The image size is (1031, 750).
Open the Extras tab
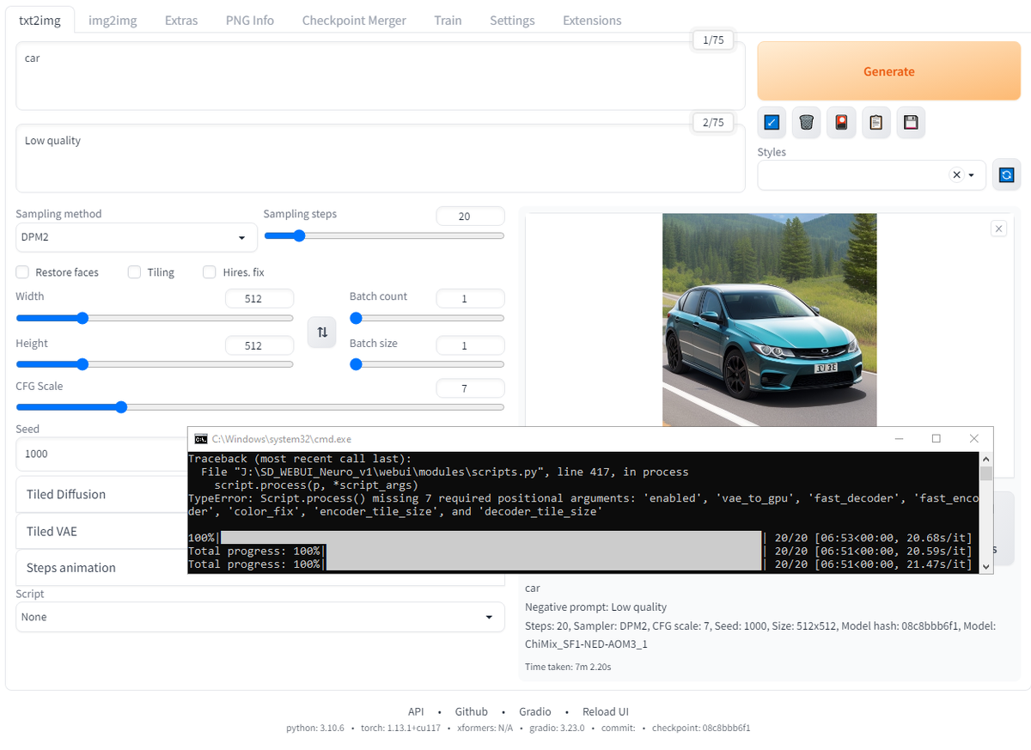click(181, 20)
